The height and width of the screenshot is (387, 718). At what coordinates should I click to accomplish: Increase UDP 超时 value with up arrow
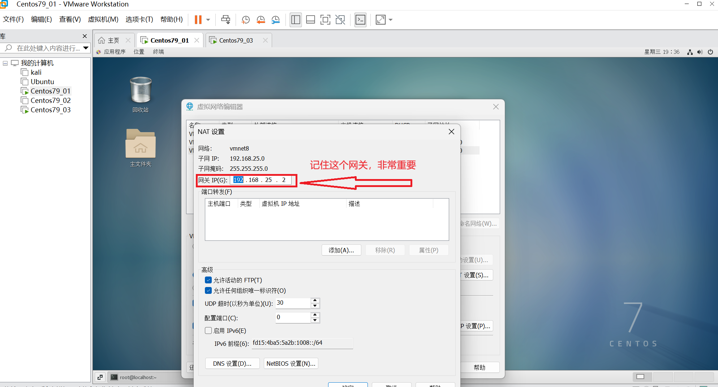315,300
